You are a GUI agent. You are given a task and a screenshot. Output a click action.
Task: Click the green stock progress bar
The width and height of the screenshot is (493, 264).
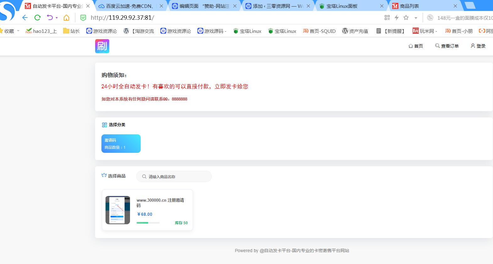pyautogui.click(x=148, y=223)
